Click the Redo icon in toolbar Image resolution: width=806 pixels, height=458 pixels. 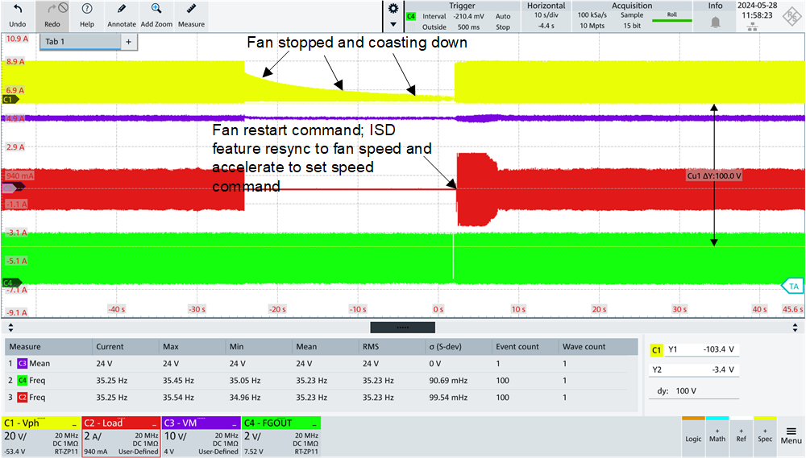(x=52, y=10)
